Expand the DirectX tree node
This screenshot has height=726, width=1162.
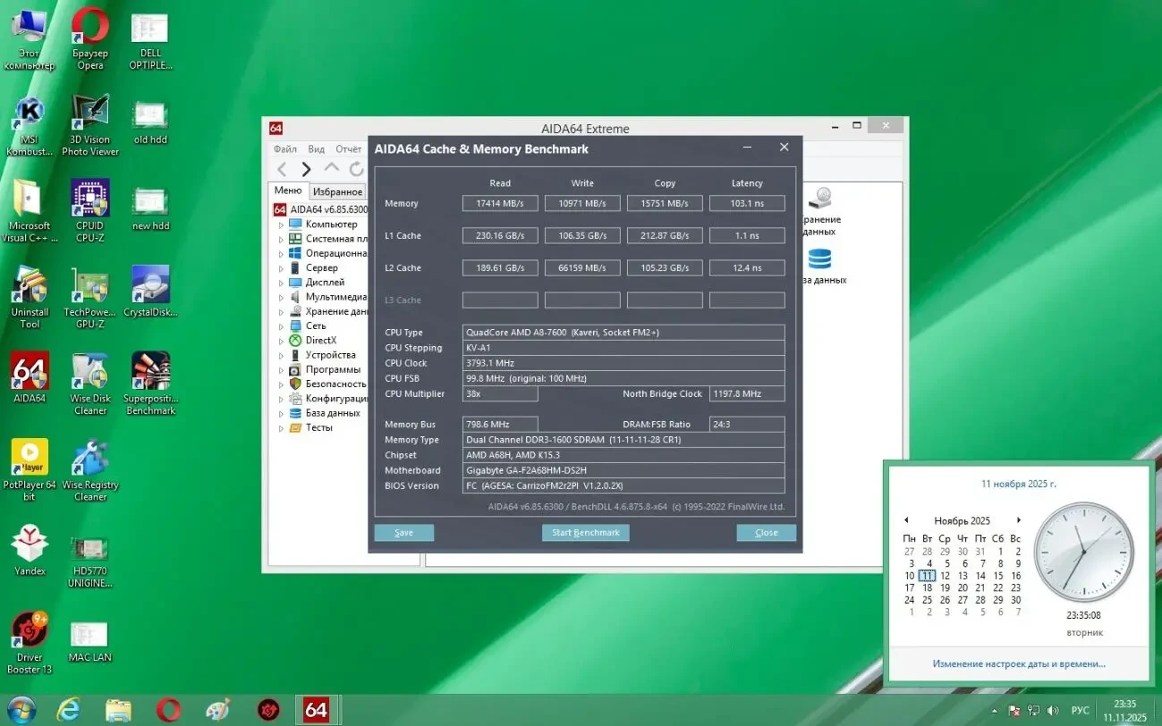pyautogui.click(x=281, y=341)
